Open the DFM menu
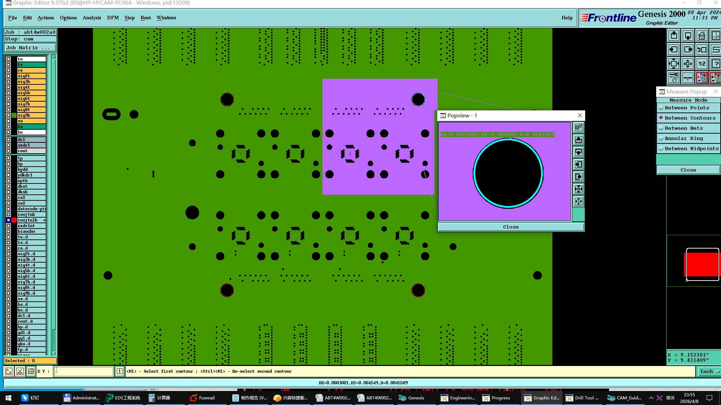 113,18
